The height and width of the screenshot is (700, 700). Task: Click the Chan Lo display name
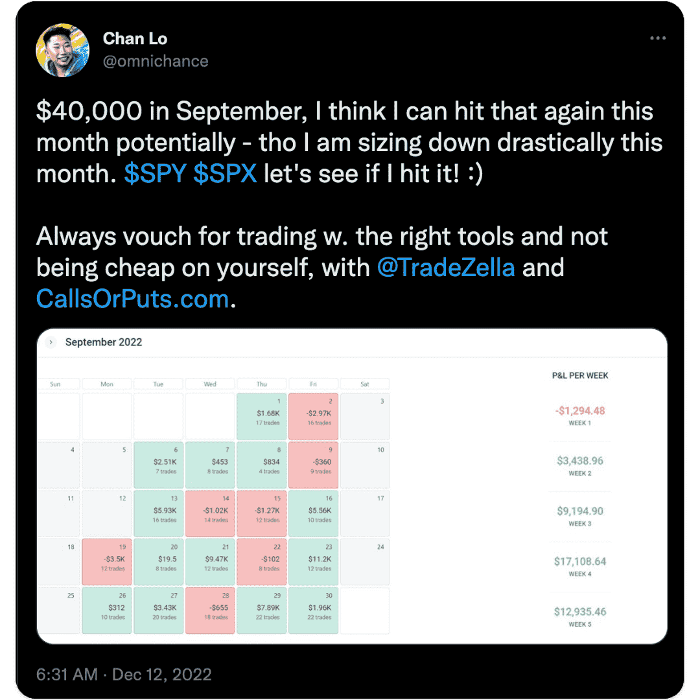point(135,39)
